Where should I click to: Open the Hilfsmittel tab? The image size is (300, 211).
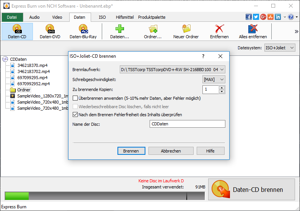click(x=125, y=17)
